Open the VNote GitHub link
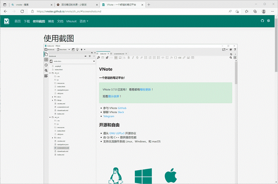 (122, 108)
